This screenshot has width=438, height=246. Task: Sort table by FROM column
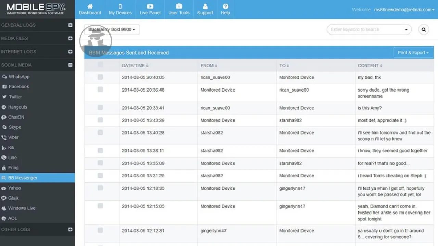pyautogui.click(x=209, y=66)
